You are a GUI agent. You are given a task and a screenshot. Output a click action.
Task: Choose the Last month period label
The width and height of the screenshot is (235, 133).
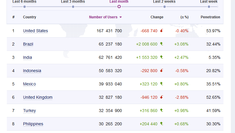click(x=119, y=1)
